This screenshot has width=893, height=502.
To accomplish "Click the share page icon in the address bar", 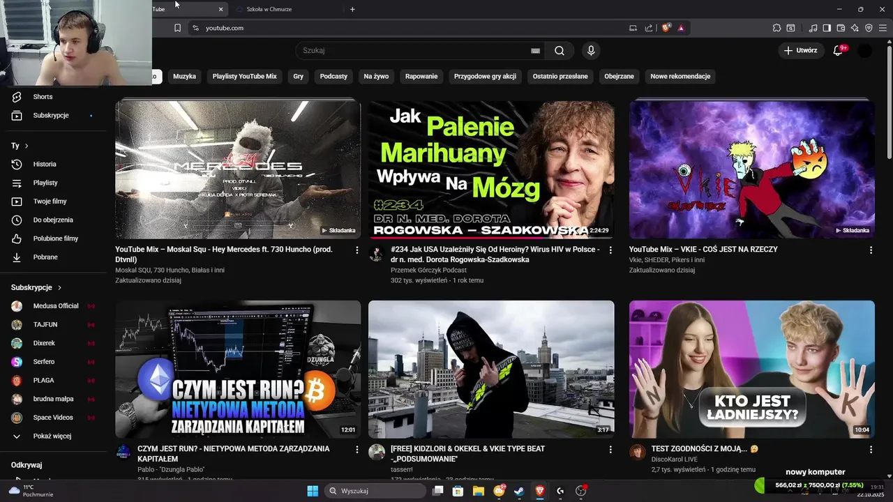I will 649,28.
